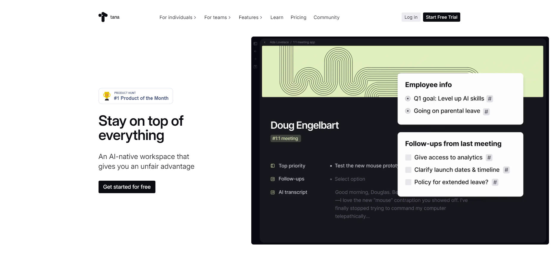Check the Clarify launch dates & timeline box
560x274 pixels.
click(408, 170)
